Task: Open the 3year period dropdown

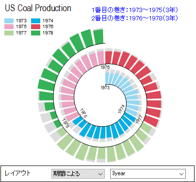Action: pyautogui.click(x=148, y=174)
